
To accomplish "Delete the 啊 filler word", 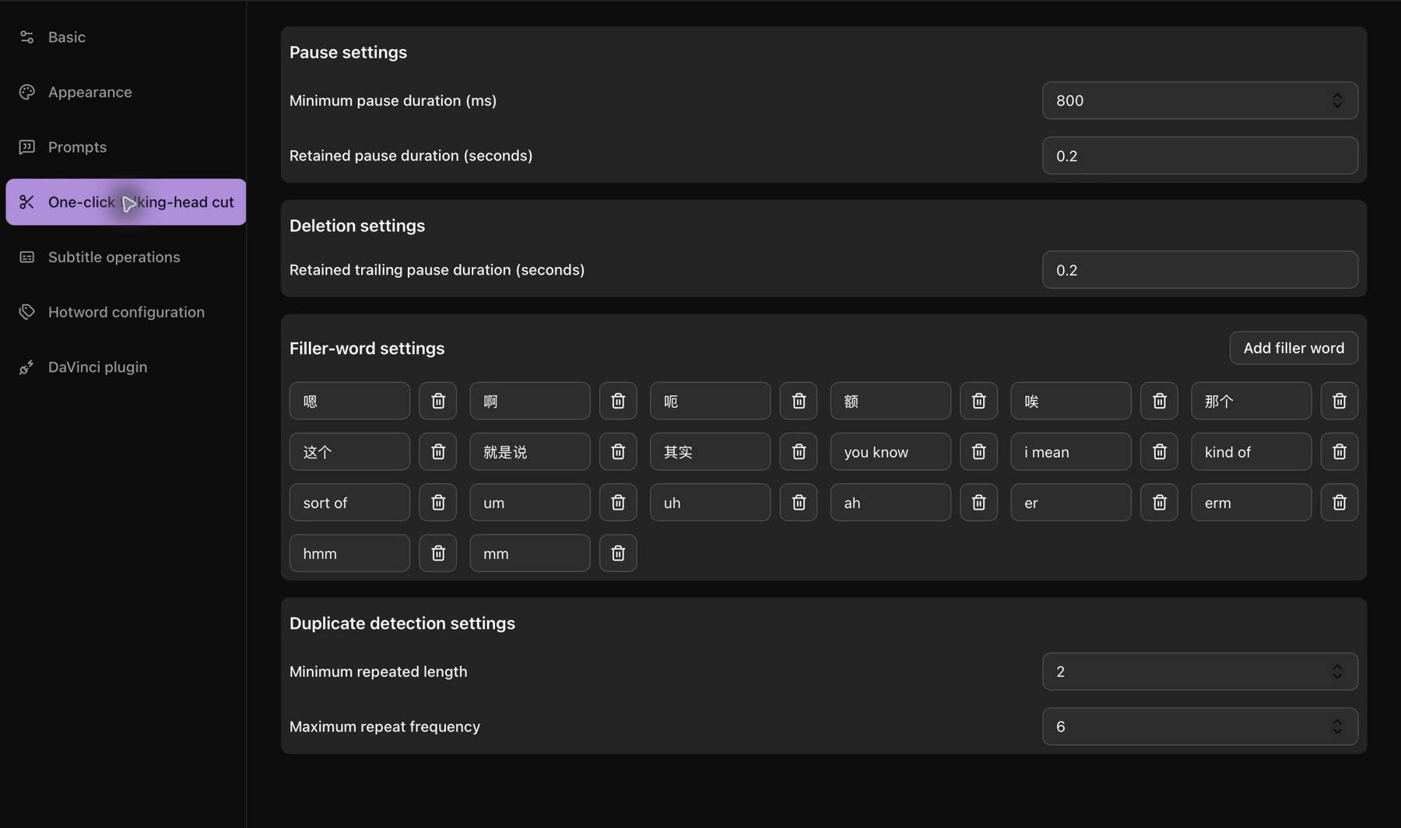I will [618, 401].
